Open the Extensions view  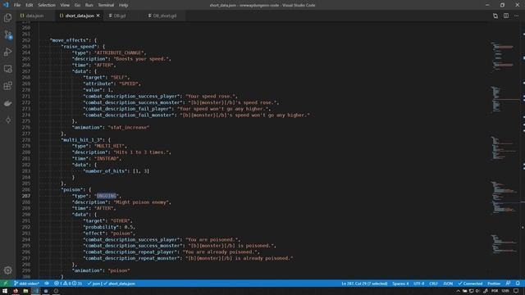click(x=7, y=86)
